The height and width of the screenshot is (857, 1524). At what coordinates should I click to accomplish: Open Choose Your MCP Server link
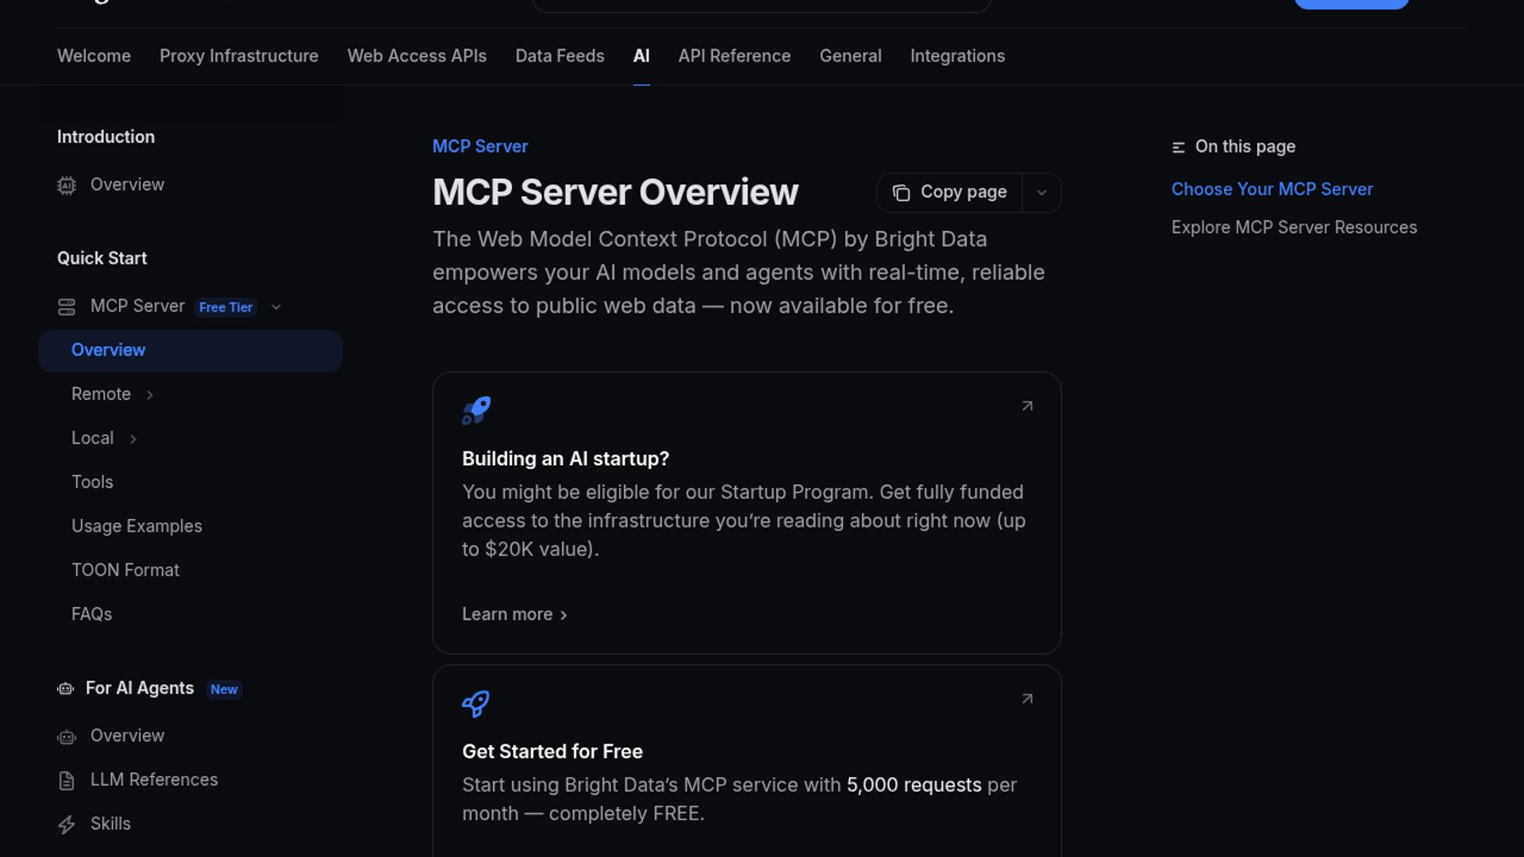pos(1272,189)
